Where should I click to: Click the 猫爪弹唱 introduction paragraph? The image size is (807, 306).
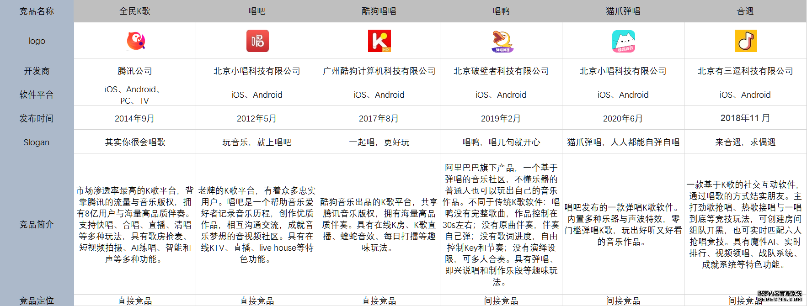pyautogui.click(x=623, y=225)
